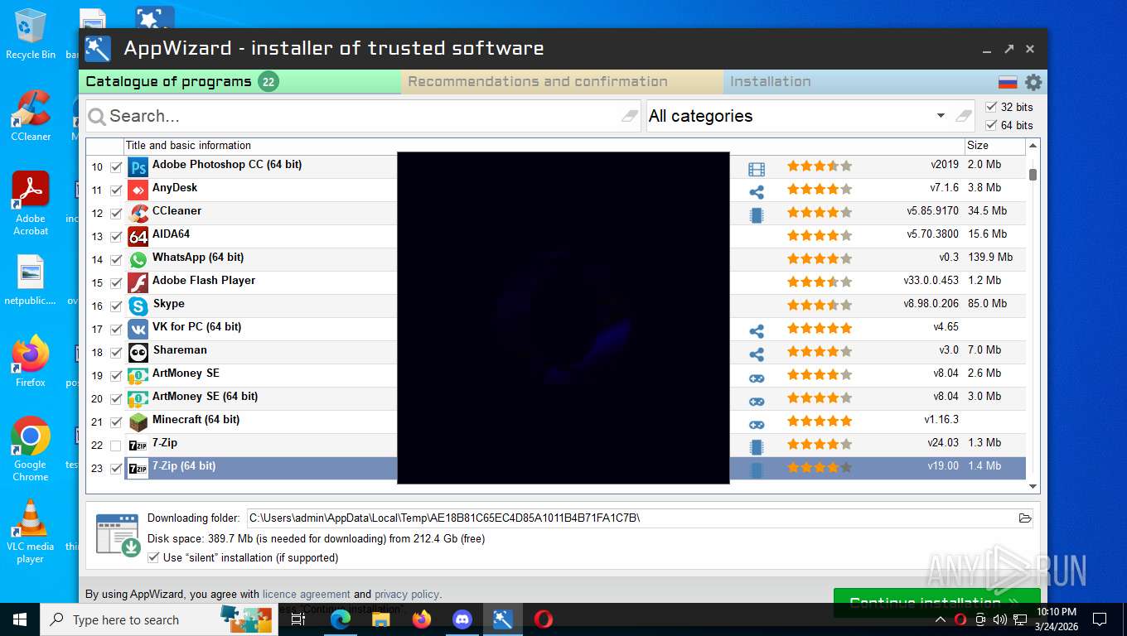Click the star rating for AIDA64
The image size is (1127, 636).
[x=820, y=236]
